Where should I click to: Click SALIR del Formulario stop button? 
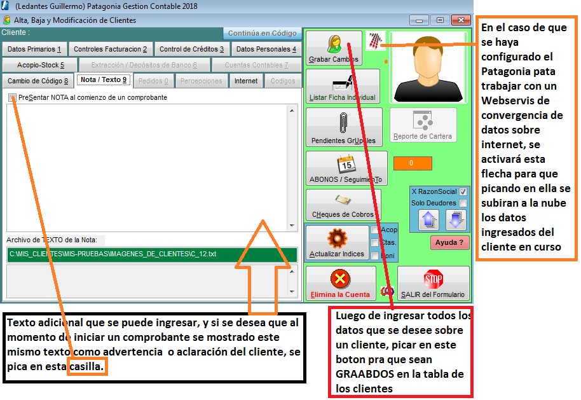click(433, 283)
